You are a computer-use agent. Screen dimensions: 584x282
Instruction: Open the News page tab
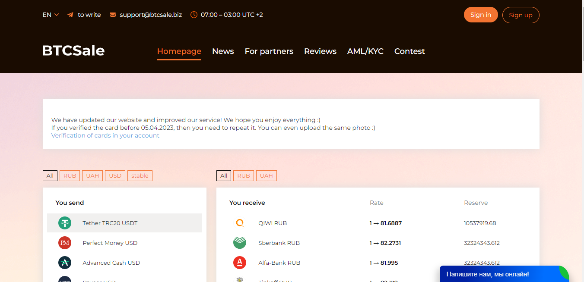[223, 51]
